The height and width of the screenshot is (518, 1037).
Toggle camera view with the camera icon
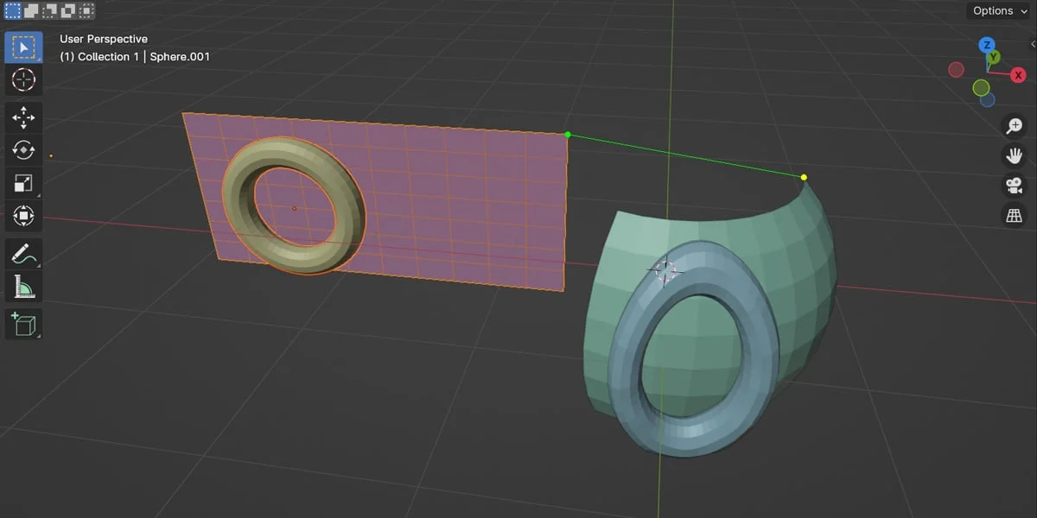[x=1014, y=186]
